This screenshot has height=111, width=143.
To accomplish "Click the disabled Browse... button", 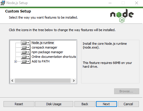I will coord(127,91).
